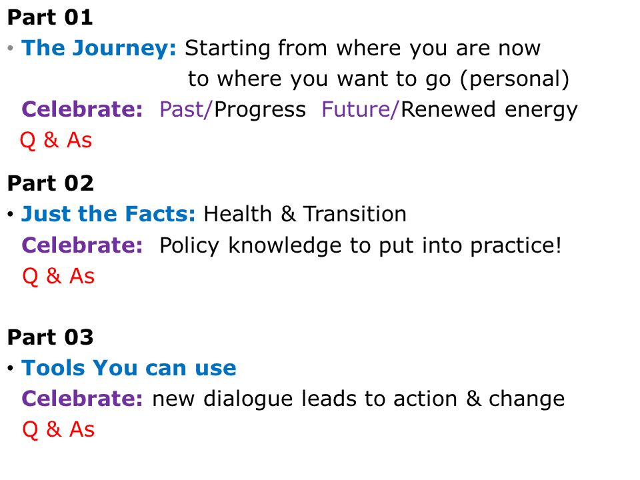Image resolution: width=640 pixels, height=480 pixels.
Task: Select the blue 'Just the Facts:' title
Action: (108, 214)
